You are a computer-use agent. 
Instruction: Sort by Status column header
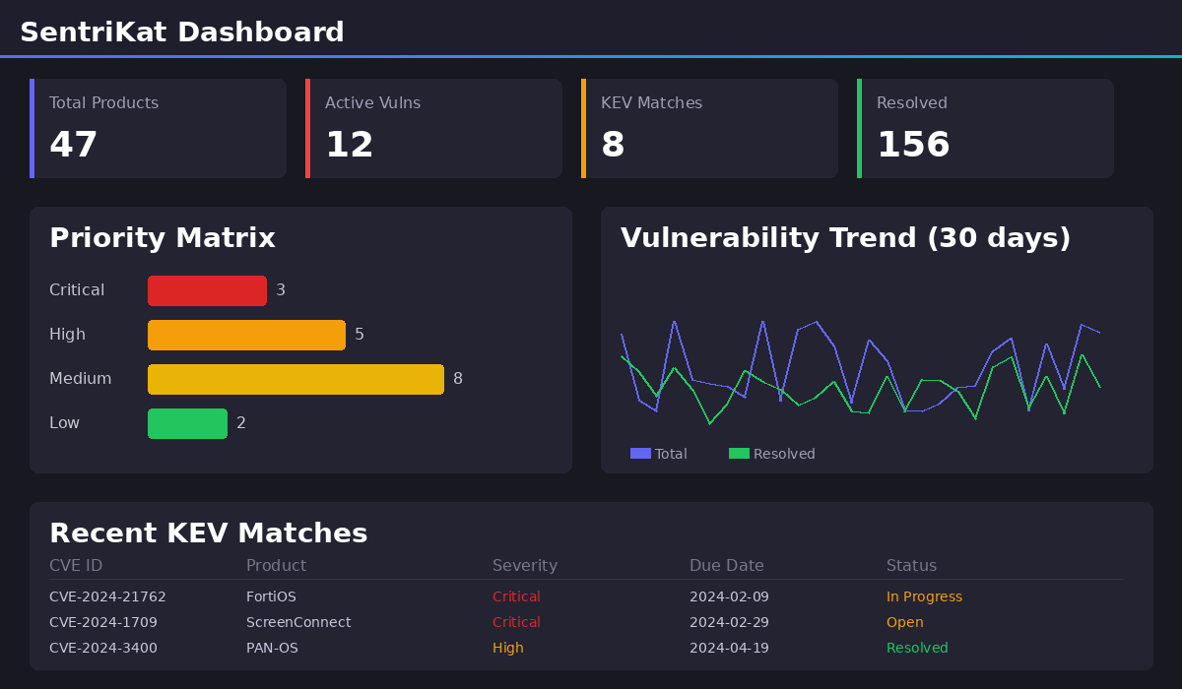pos(911,566)
